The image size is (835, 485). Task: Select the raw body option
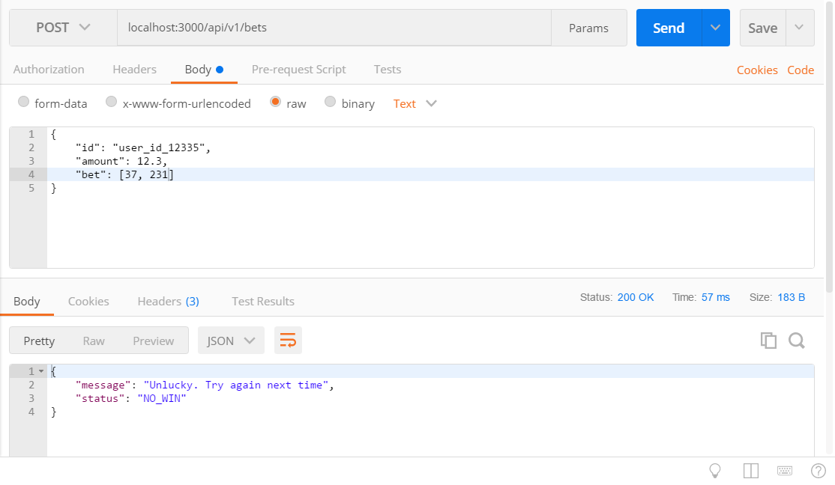point(275,102)
